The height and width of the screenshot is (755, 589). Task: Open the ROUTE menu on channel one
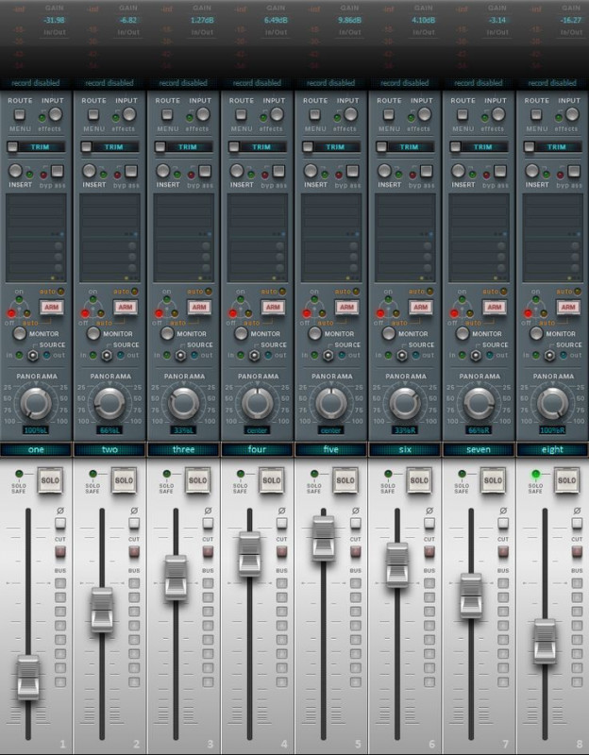20,115
